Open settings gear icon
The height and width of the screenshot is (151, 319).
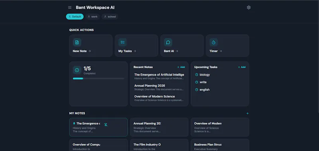[x=248, y=8]
